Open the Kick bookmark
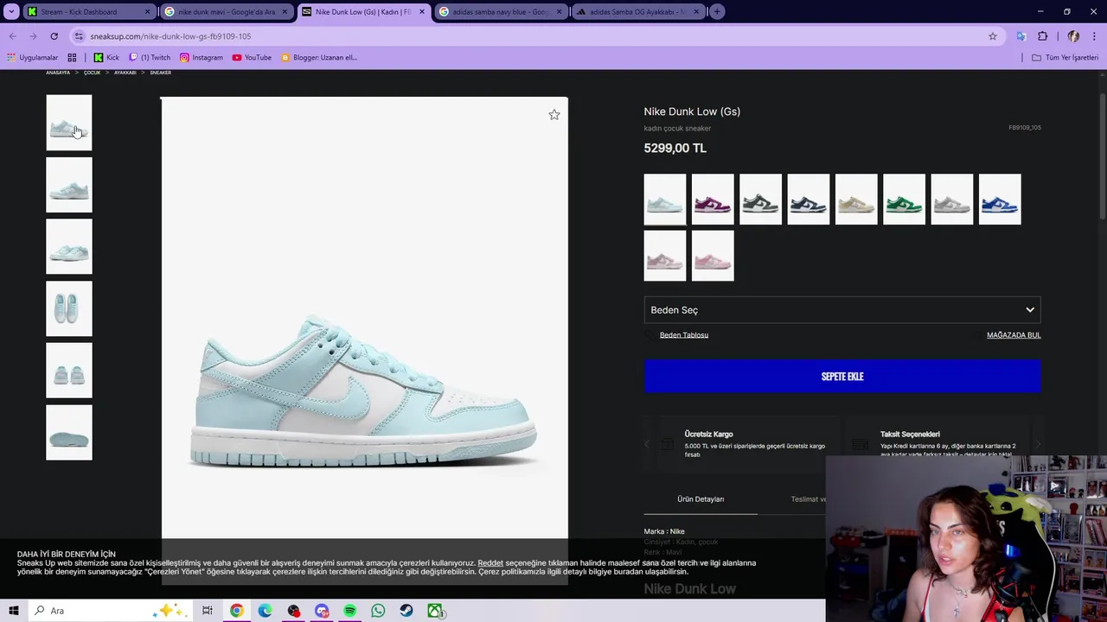1107x622 pixels. [x=106, y=58]
